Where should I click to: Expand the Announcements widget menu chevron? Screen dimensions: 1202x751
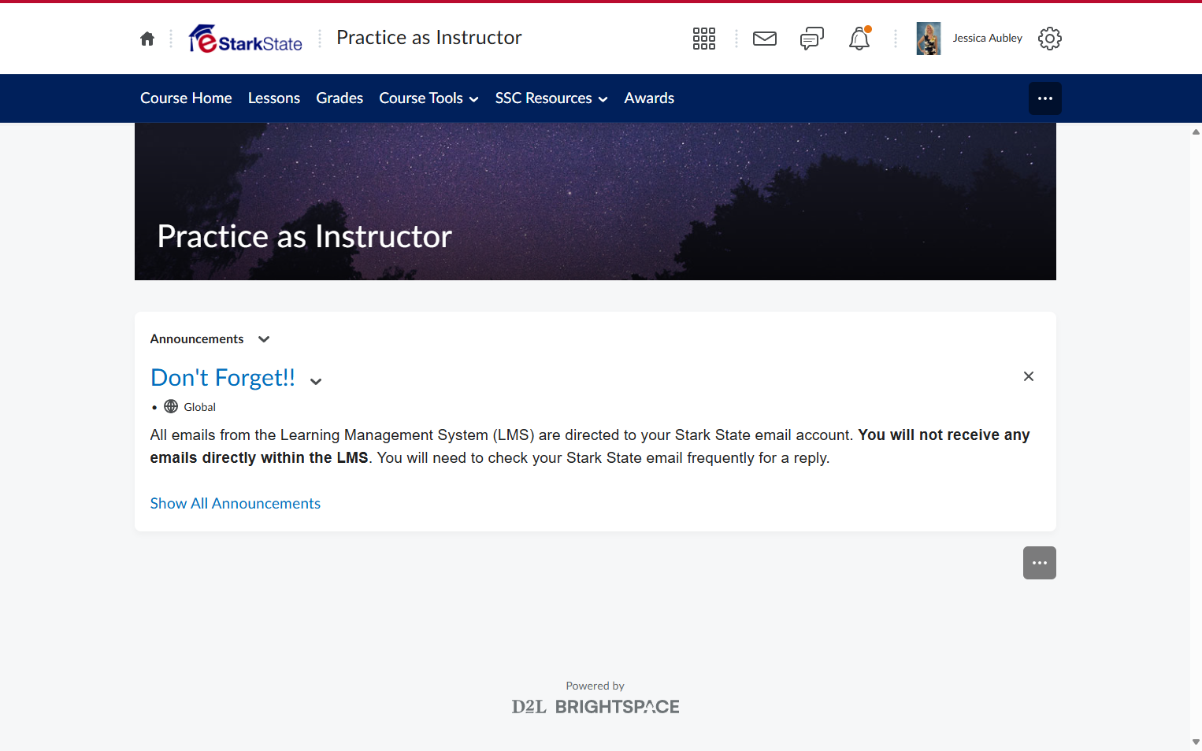click(x=264, y=339)
